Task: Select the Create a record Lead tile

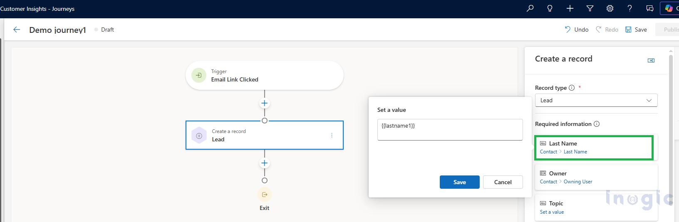Action: click(264, 135)
